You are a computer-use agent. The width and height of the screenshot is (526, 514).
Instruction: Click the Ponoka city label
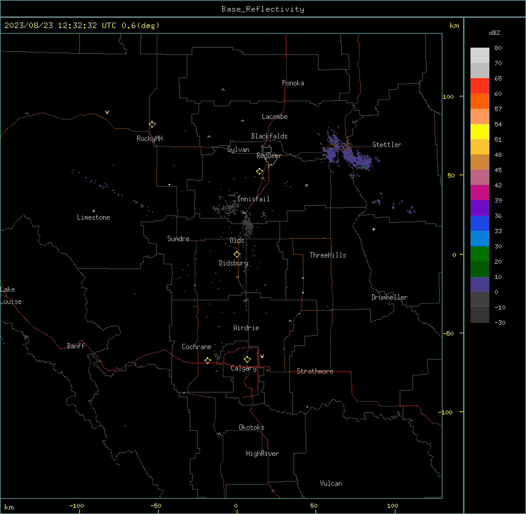point(293,83)
